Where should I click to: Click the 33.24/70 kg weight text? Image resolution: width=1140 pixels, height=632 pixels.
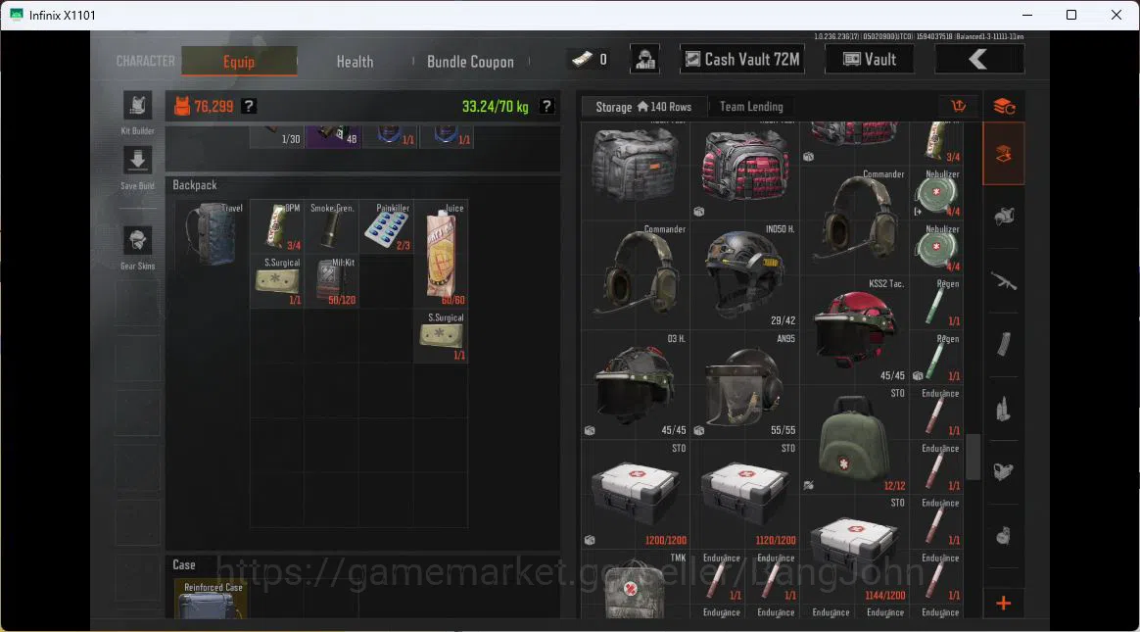pyautogui.click(x=496, y=106)
